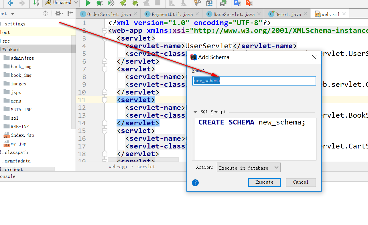The height and width of the screenshot is (225, 368).
Task: Open the Unnamed run configuration dropdown
Action: pyautogui.click(x=61, y=3)
